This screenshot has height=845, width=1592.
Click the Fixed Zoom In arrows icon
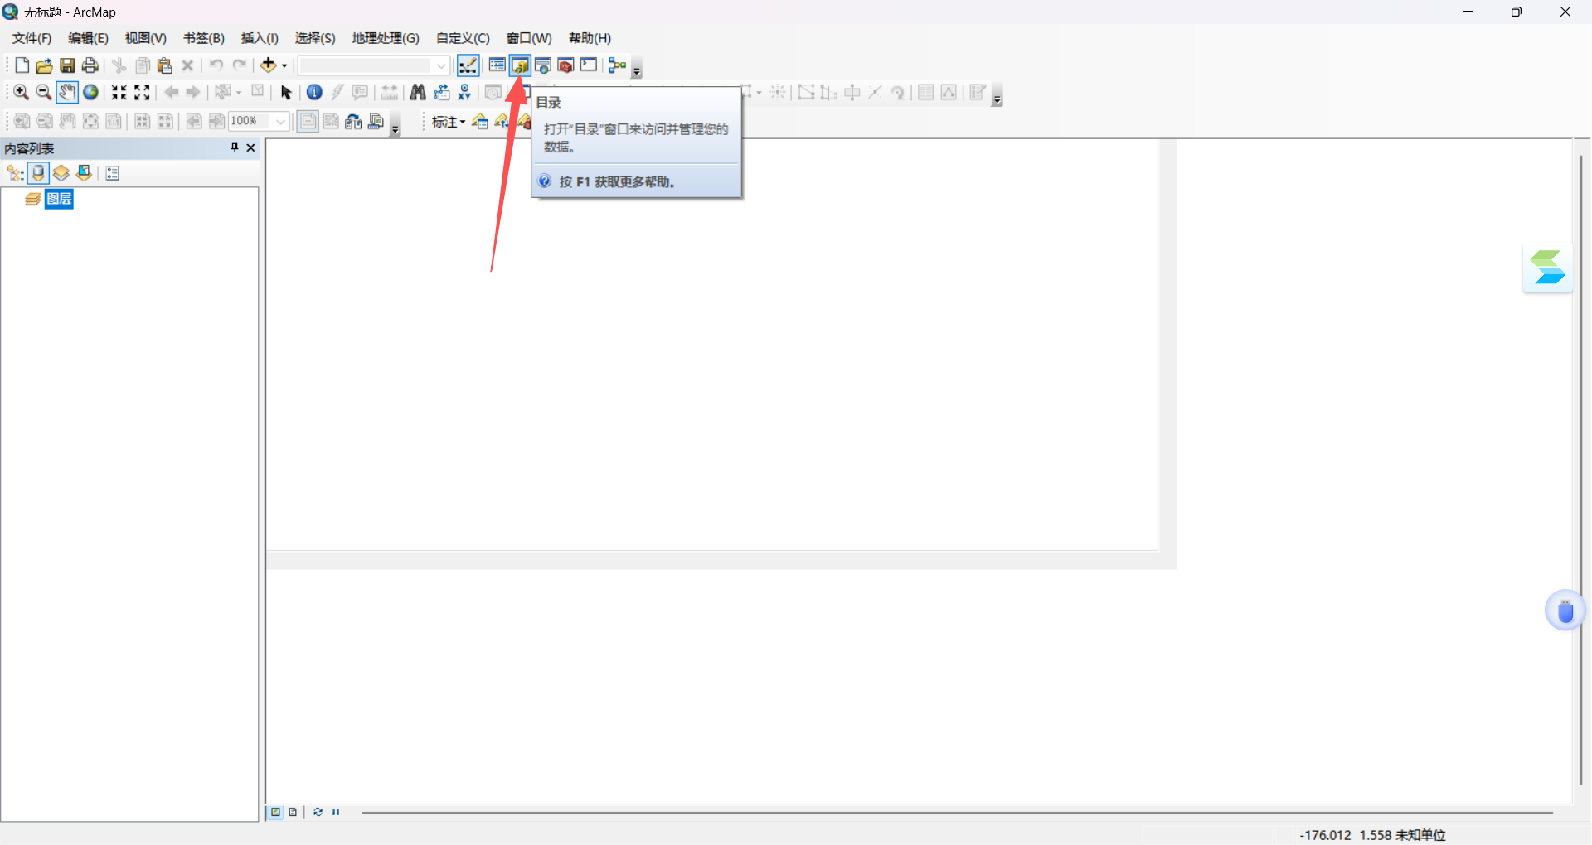pos(119,92)
